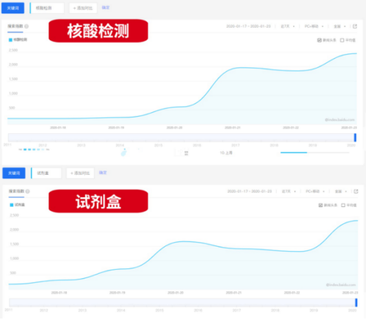This screenshot has height=319, width=366.
Task: Open date range picker in 核酸检测 chart
Action: click(249, 26)
